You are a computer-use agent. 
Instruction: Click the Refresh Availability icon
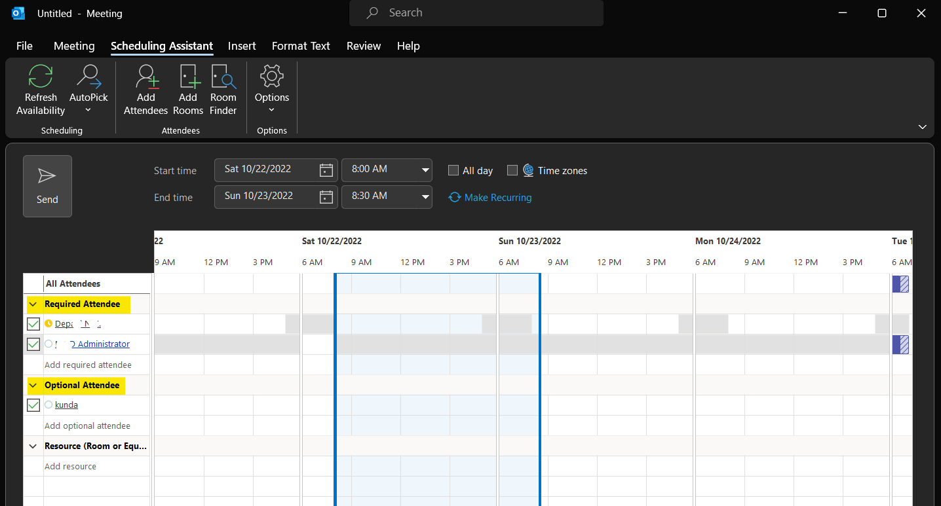(x=40, y=90)
